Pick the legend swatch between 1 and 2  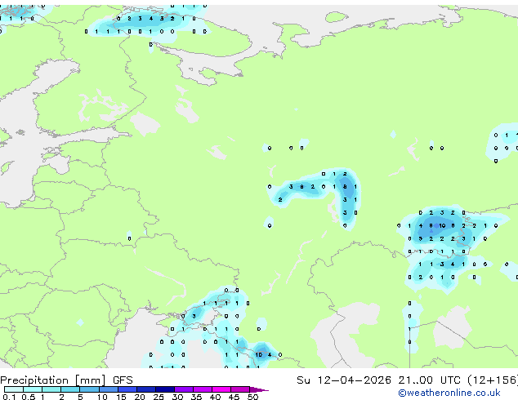pos(51,389)
